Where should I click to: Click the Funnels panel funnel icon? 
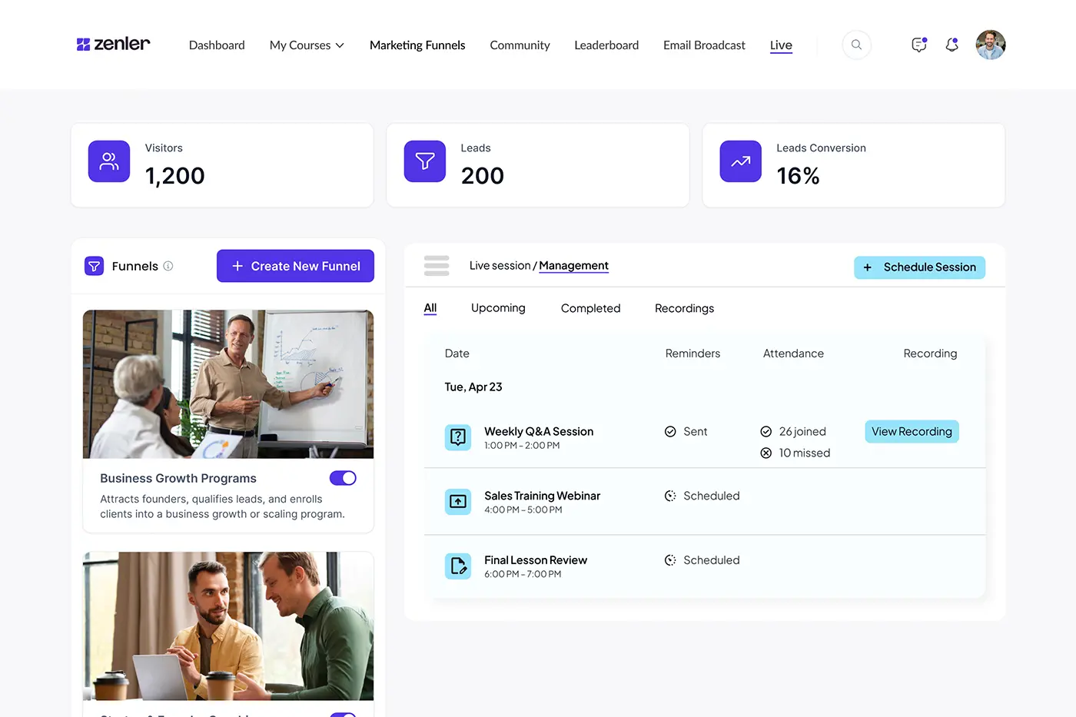tap(94, 266)
